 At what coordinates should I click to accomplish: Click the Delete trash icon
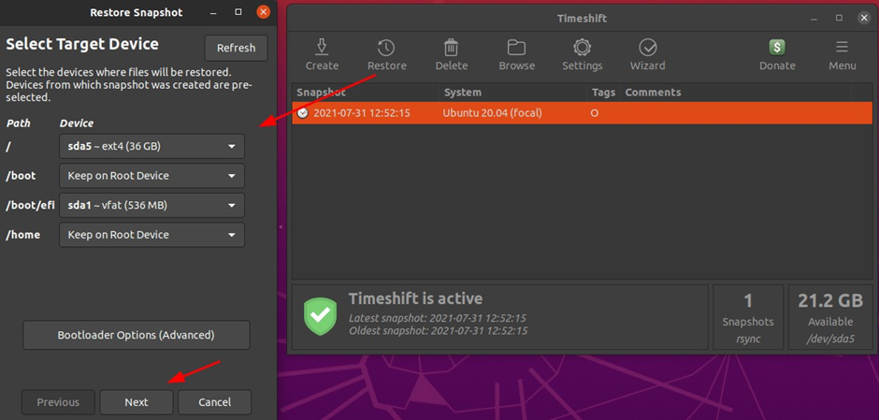click(x=451, y=48)
